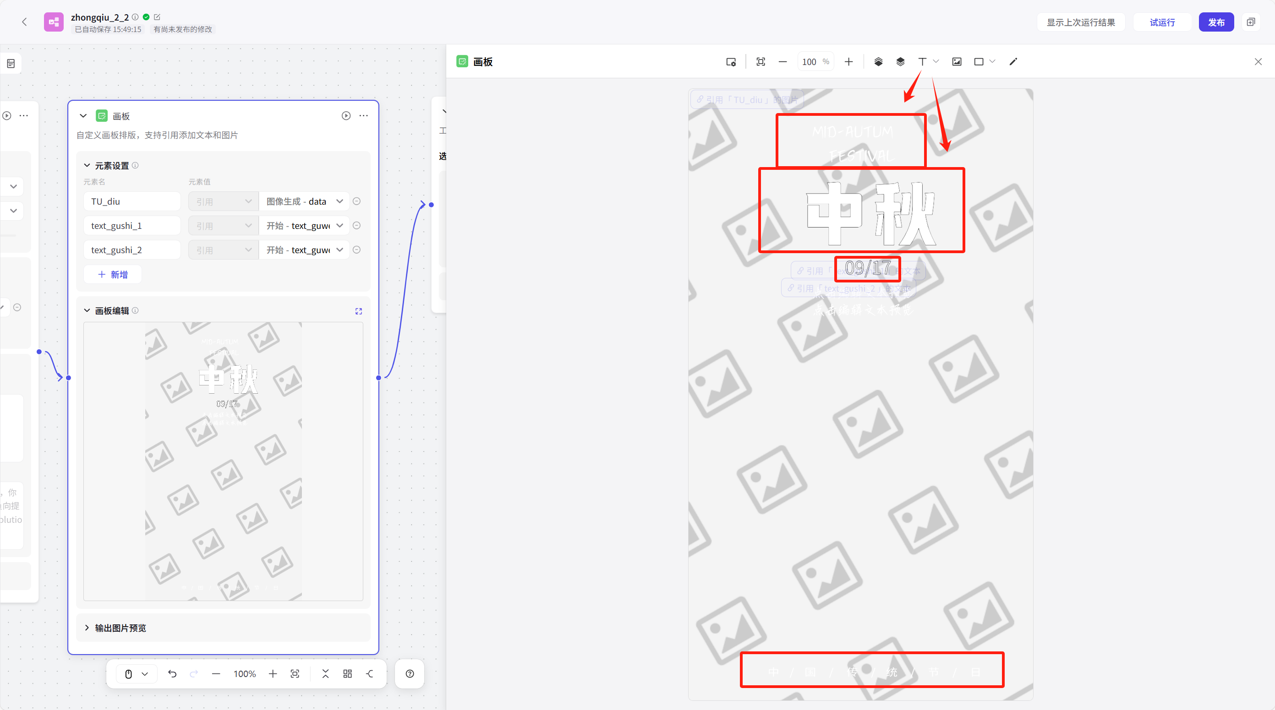1275x710 pixels.
Task: Fit the drawing board to screen
Action: [761, 62]
